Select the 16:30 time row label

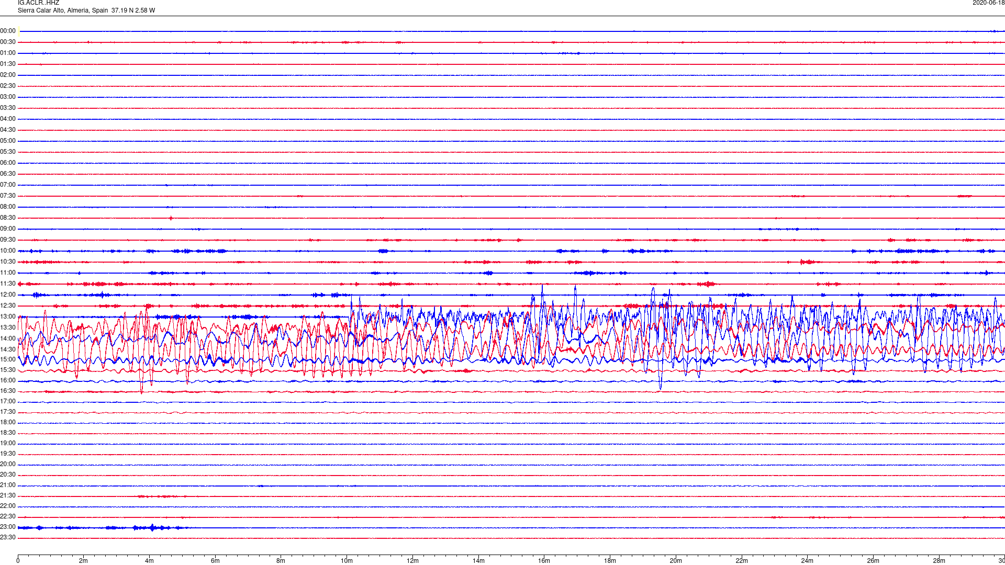[x=8, y=391]
